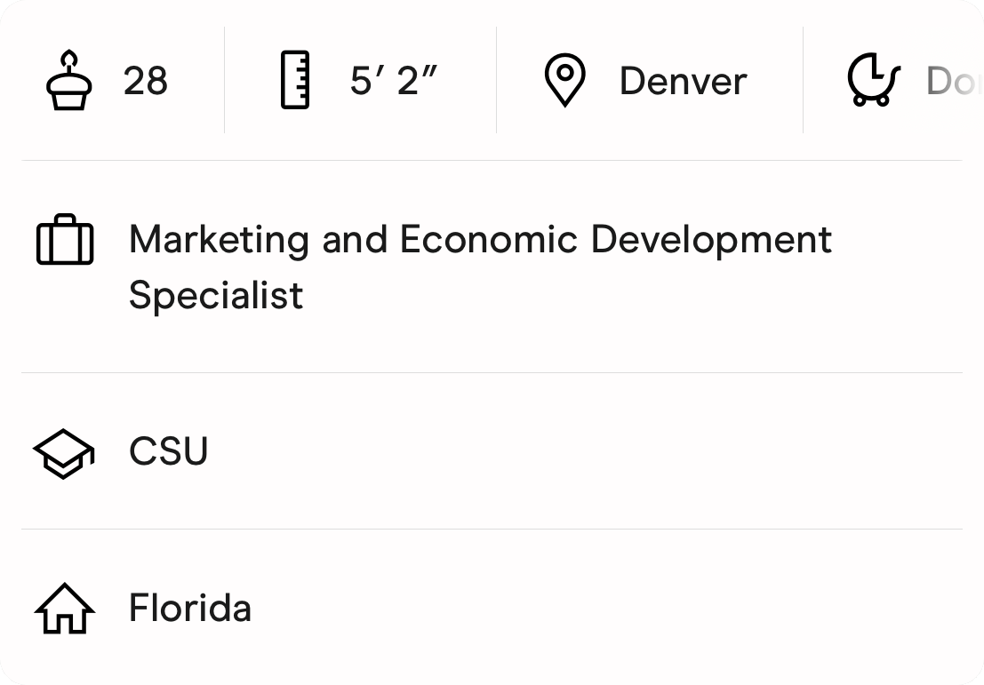Tap the letter C in CSU
Viewport: 984px width, 685px height.
[x=142, y=451]
